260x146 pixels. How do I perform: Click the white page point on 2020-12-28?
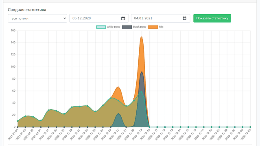tap(72, 107)
